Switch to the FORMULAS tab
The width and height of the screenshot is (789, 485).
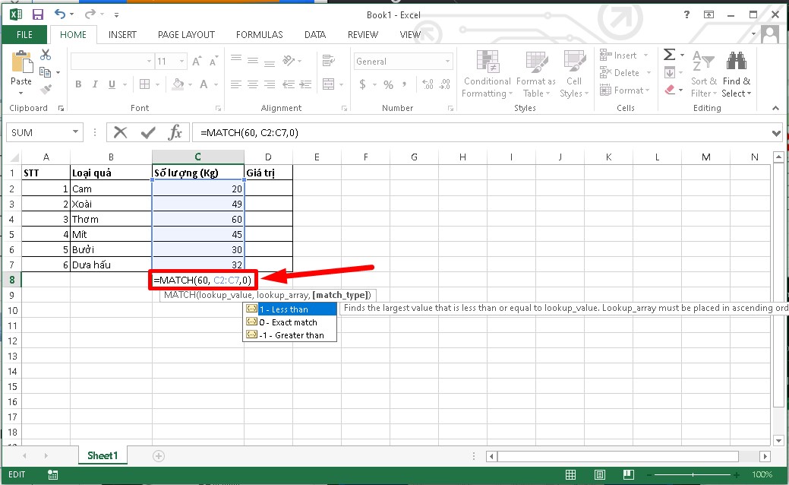click(259, 35)
